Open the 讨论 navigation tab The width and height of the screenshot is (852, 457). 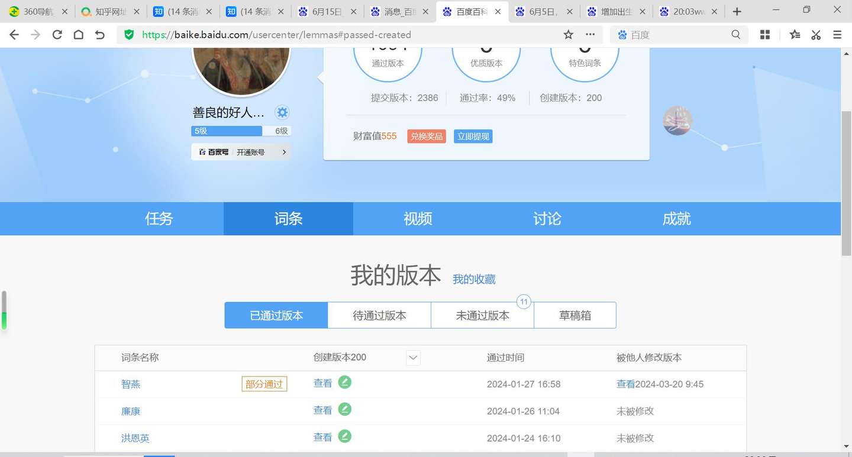(547, 219)
